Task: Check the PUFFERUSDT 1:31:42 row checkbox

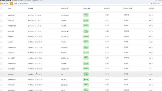Action: (x=1, y=26)
